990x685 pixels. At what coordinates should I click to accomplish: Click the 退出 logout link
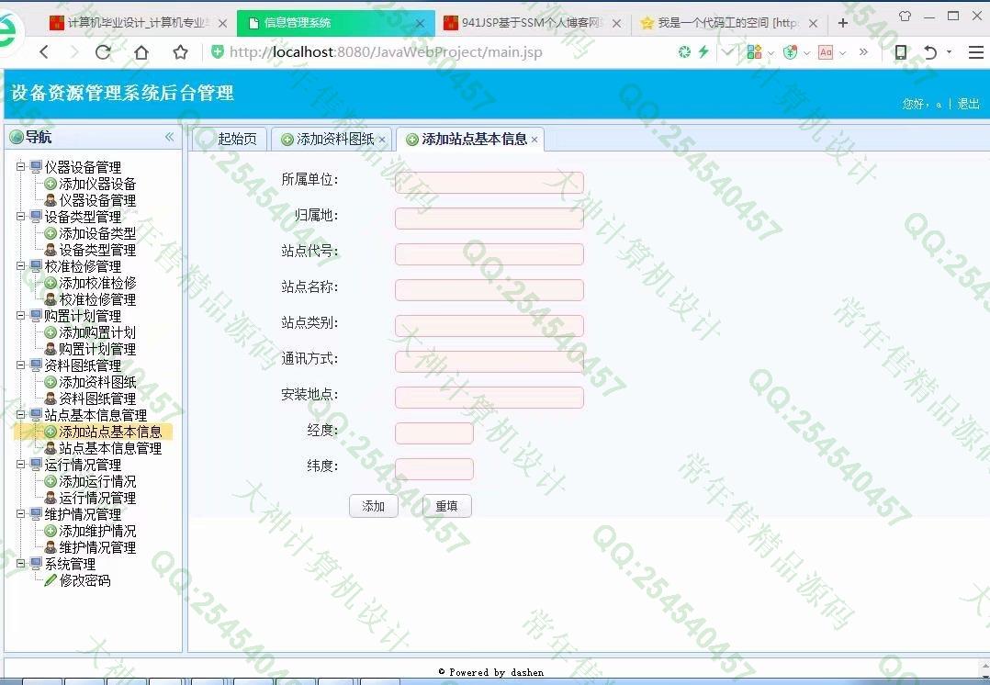point(969,104)
